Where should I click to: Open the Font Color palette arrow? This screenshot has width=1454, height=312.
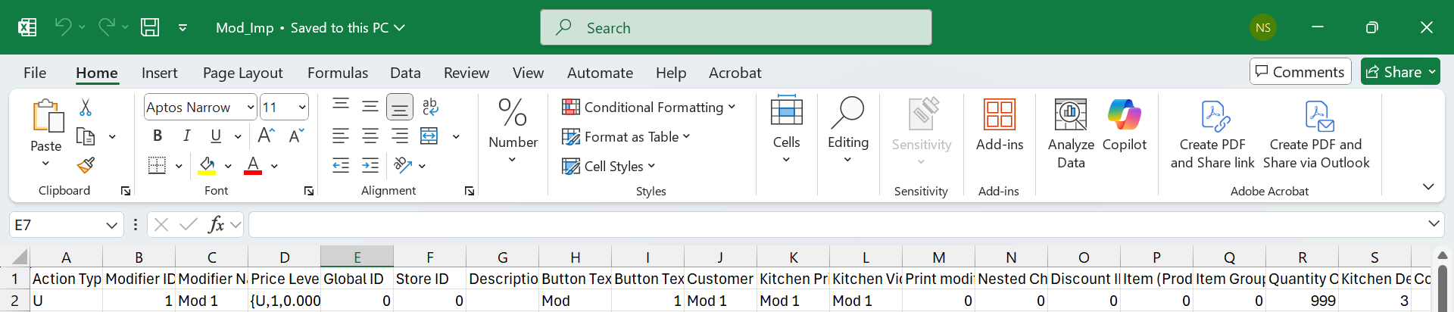tap(274, 166)
